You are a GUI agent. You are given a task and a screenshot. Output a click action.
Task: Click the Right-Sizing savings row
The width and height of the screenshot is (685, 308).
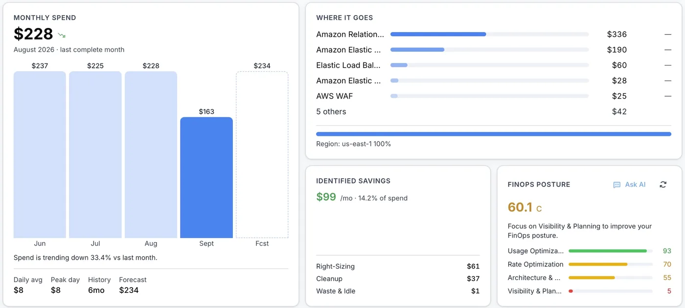point(398,267)
